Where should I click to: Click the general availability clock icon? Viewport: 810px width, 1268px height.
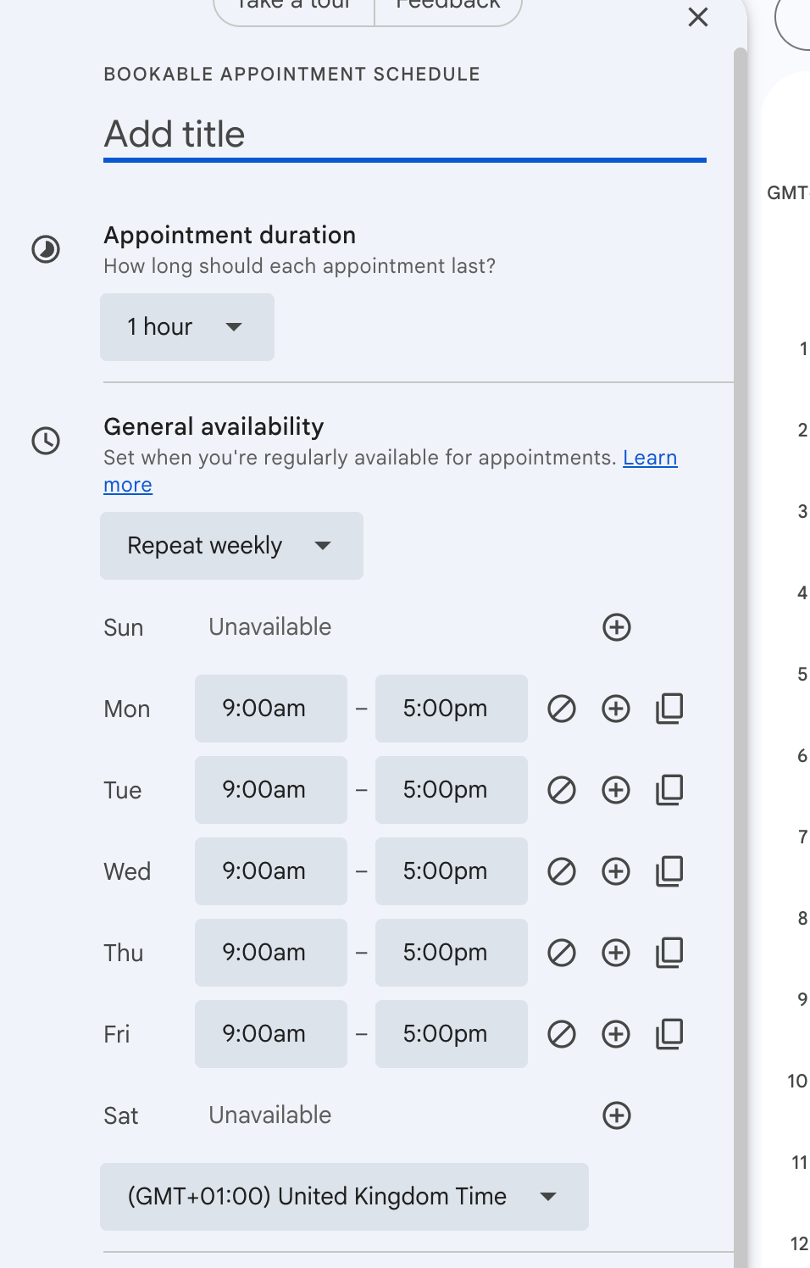pos(46,442)
